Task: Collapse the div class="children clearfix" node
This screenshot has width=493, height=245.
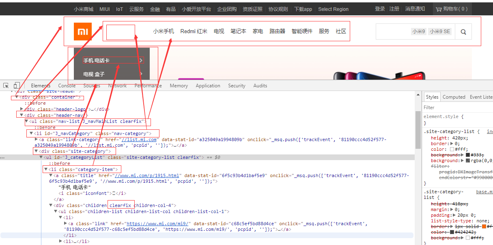Action: click(x=51, y=205)
